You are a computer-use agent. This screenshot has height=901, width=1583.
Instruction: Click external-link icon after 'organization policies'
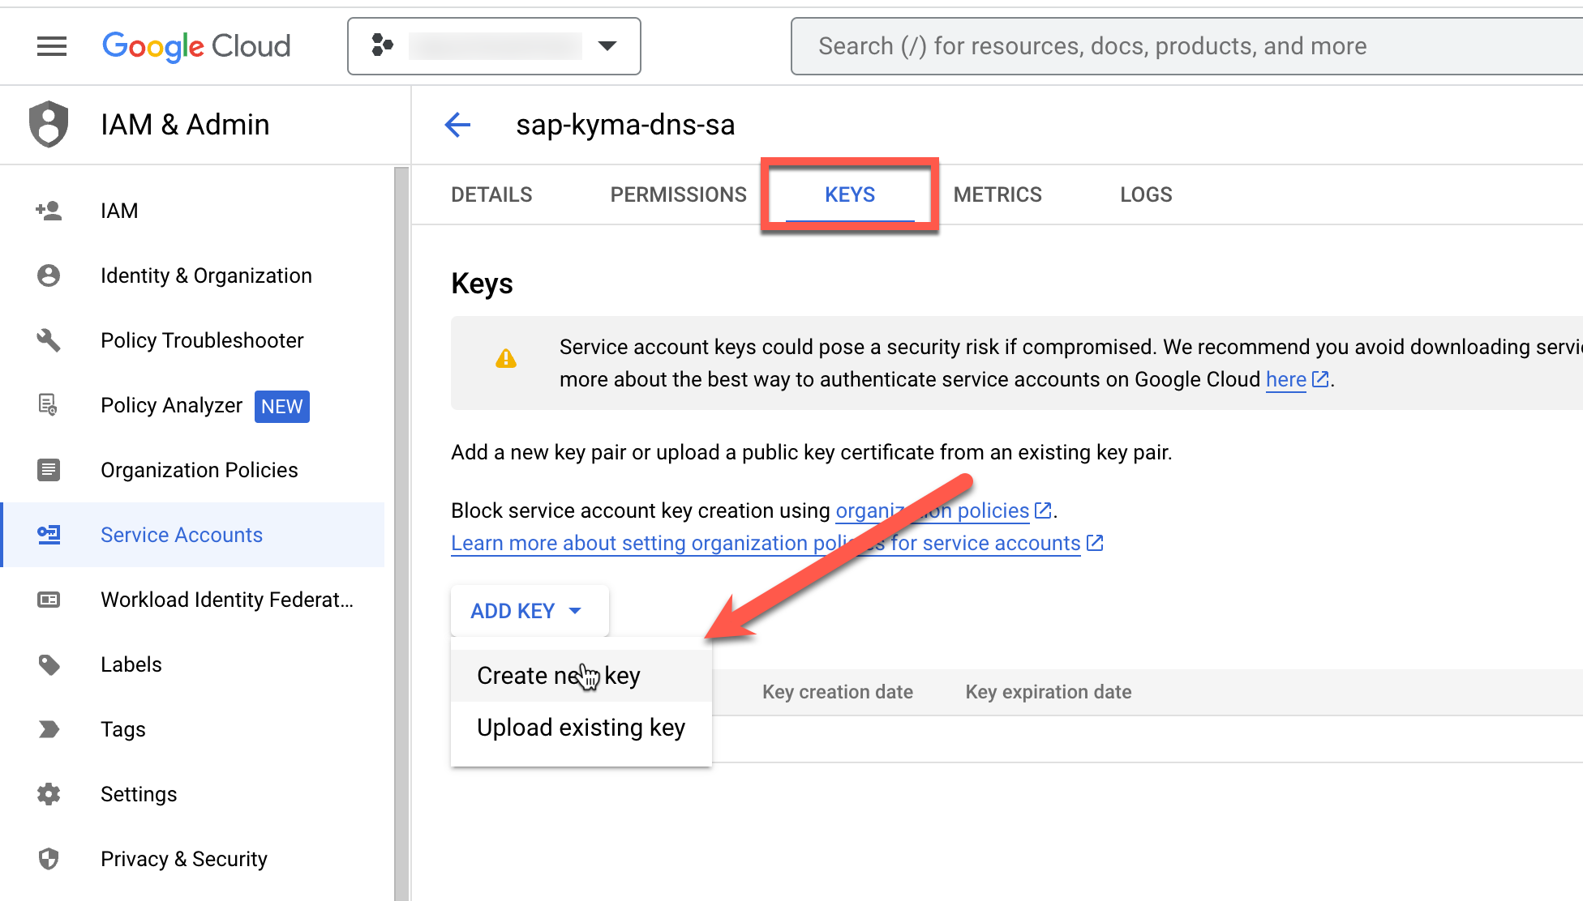(x=1043, y=510)
